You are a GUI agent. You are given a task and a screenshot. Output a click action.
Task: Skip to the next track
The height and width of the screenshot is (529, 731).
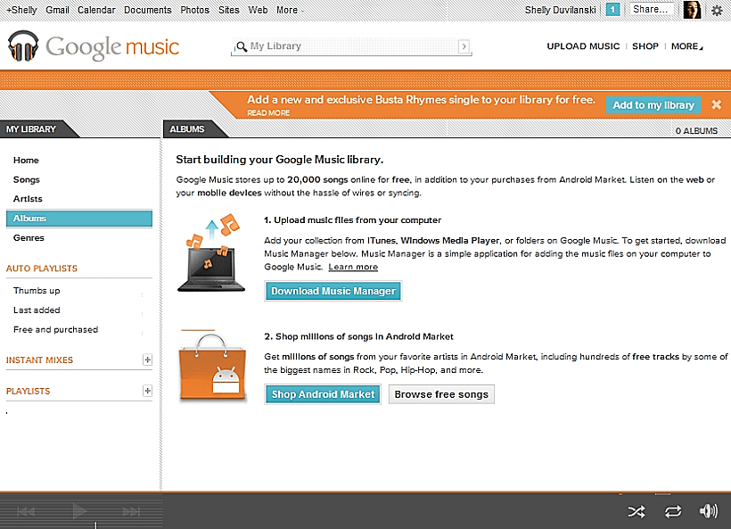click(131, 511)
